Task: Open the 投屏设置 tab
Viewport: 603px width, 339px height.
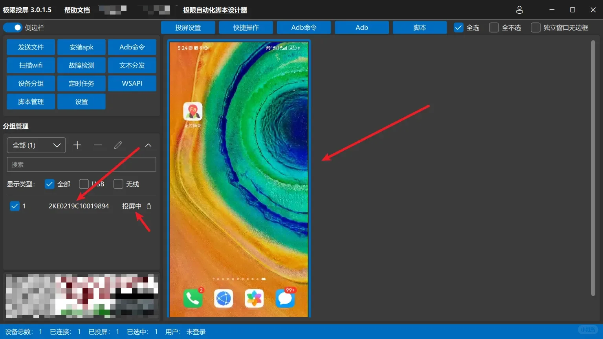Action: 188,27
